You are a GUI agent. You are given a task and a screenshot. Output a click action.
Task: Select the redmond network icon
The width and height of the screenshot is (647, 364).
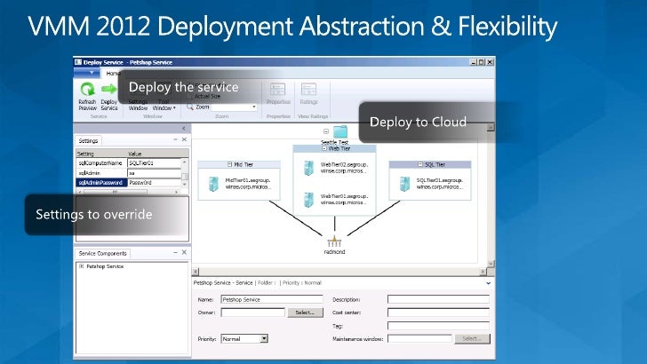pyautogui.click(x=334, y=241)
